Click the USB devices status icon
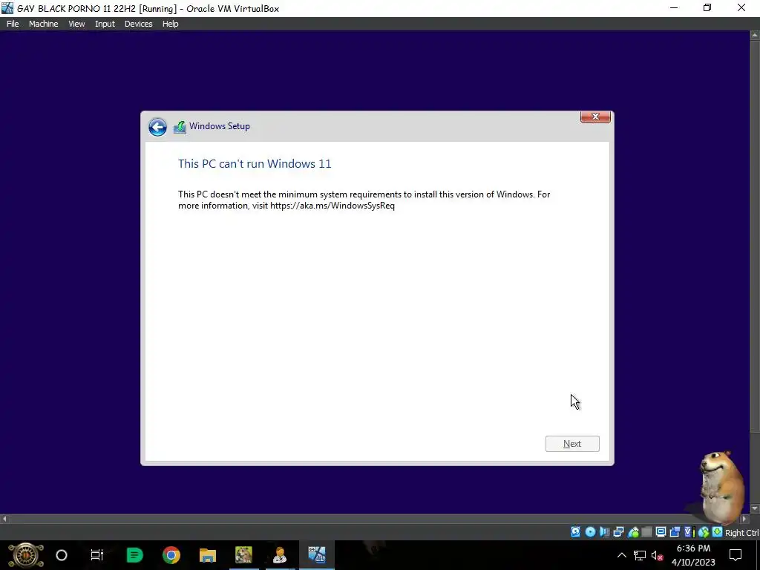 633,531
